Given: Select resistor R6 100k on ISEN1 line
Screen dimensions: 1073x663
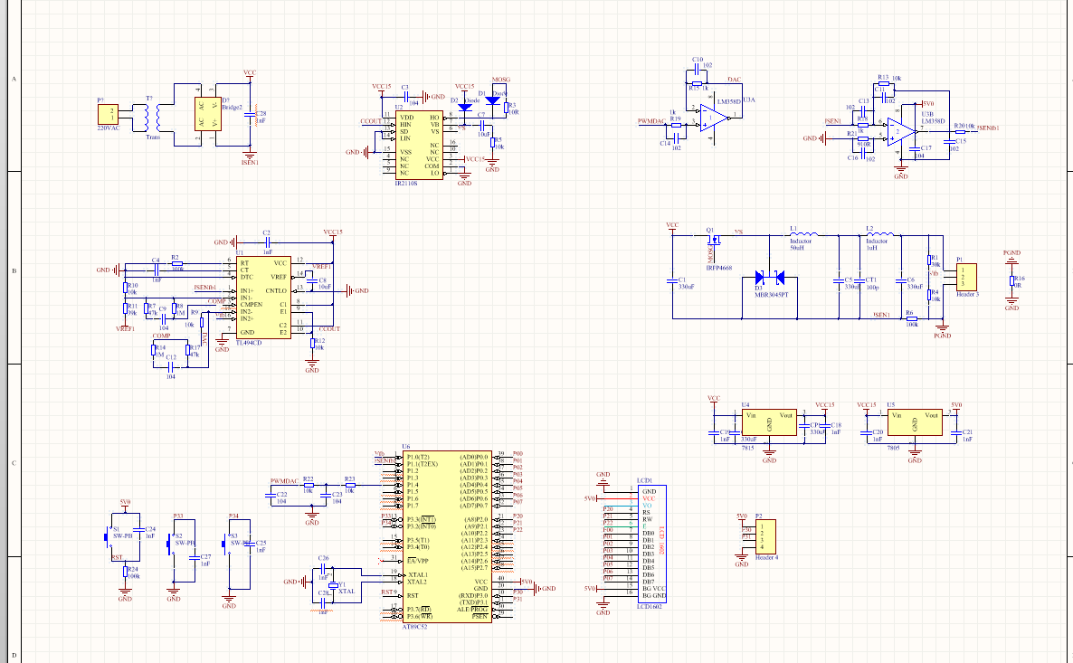Looking at the screenshot, I should [911, 319].
